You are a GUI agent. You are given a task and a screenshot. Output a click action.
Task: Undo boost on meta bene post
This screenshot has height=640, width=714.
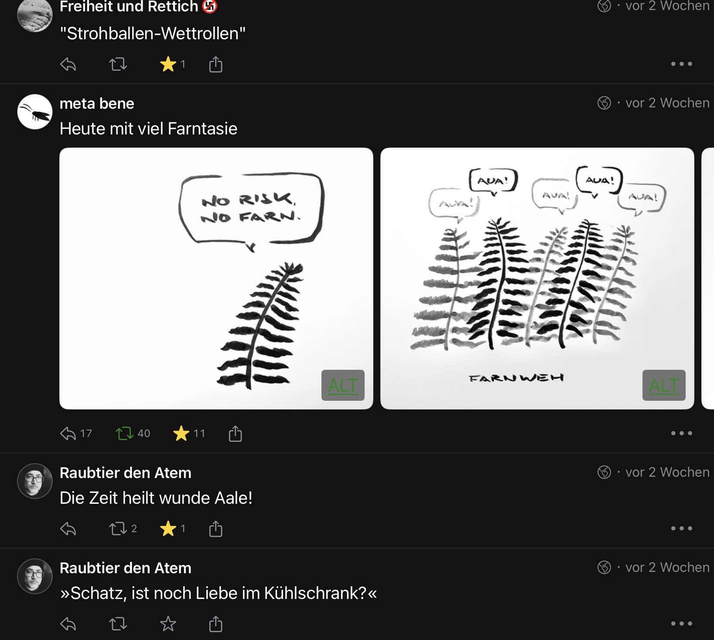[124, 434]
